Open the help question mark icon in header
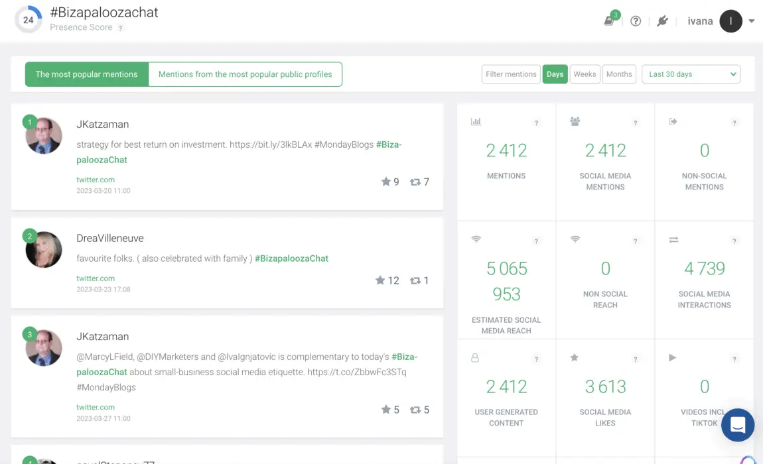This screenshot has width=763, height=464. point(636,21)
